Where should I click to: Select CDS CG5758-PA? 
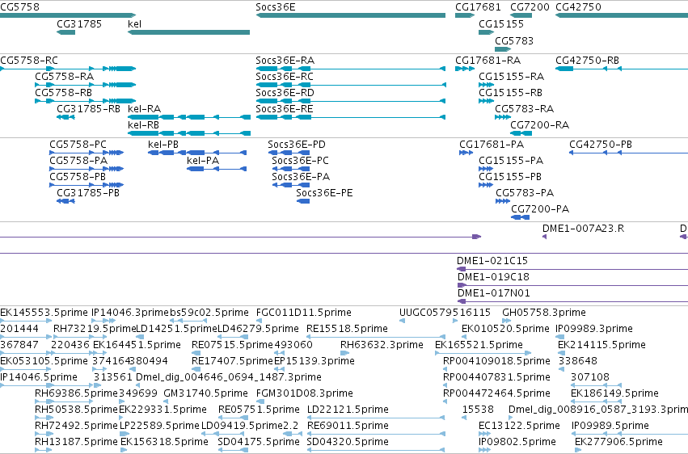(x=87, y=169)
